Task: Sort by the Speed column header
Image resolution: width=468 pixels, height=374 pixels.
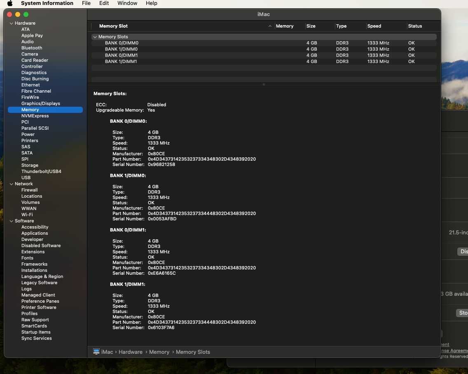Action: 374,26
